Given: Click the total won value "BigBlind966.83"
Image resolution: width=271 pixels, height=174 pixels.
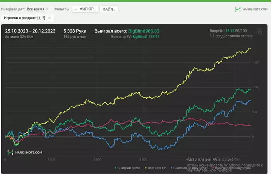Looking at the screenshot, I should click(x=144, y=31).
